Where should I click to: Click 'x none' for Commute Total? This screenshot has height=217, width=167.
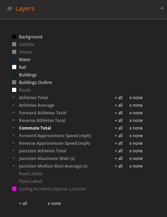click(136, 128)
